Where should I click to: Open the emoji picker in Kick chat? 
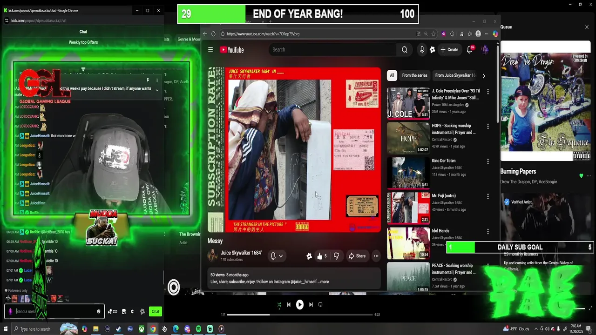[98, 311]
